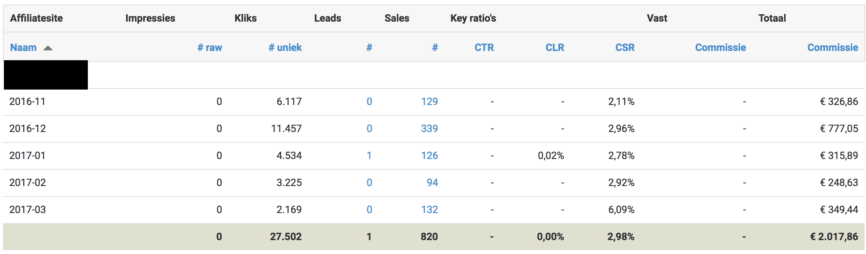866x254 pixels.
Task: Open the 126 sales for 2017-01
Action: tap(430, 156)
